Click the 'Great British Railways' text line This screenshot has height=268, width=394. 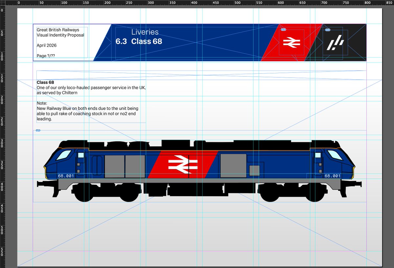(x=58, y=30)
